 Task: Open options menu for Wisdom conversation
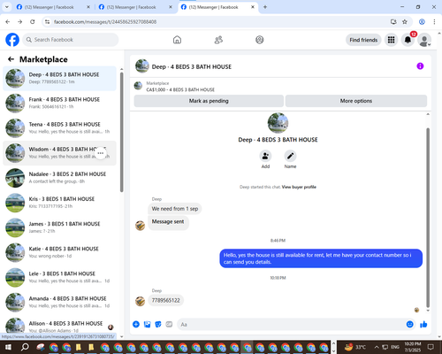point(101,153)
